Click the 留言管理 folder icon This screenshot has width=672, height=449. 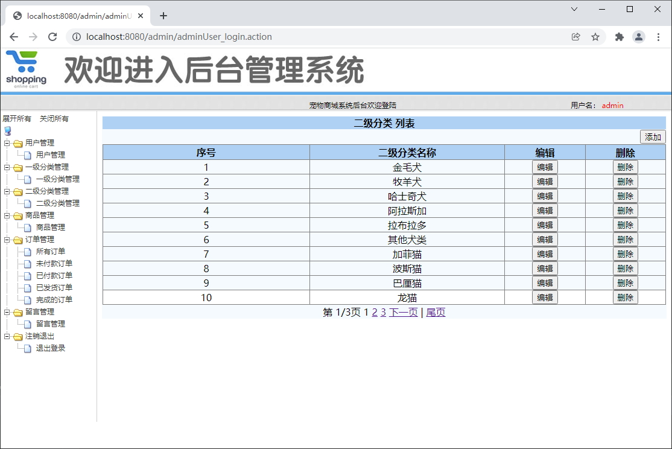pyautogui.click(x=17, y=312)
